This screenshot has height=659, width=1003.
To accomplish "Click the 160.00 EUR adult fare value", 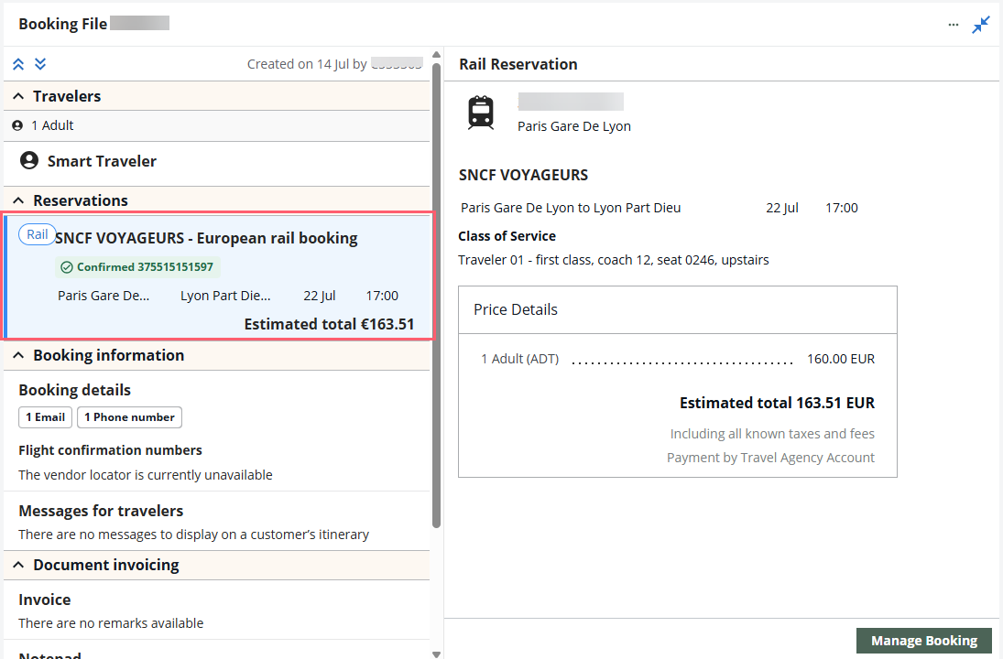I will tap(841, 359).
